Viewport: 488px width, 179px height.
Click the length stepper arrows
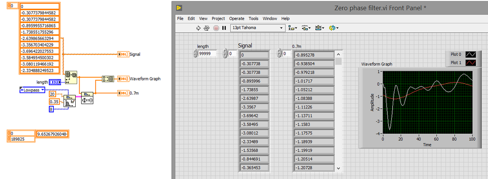coord(195,54)
